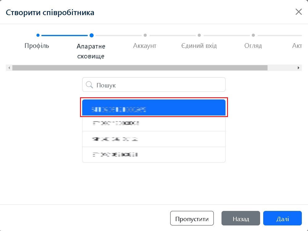Click the step dot above Аккаунт

[145, 35]
